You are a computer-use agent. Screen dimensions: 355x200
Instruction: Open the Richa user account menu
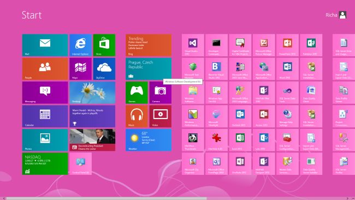[336, 15]
